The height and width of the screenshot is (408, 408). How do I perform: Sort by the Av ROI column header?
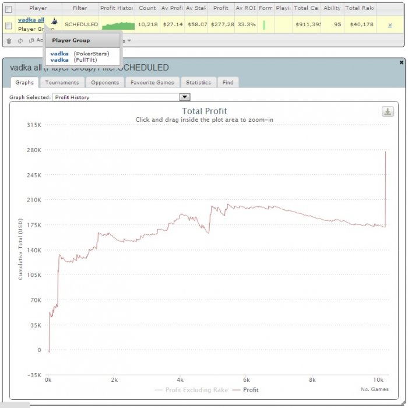(245, 8)
